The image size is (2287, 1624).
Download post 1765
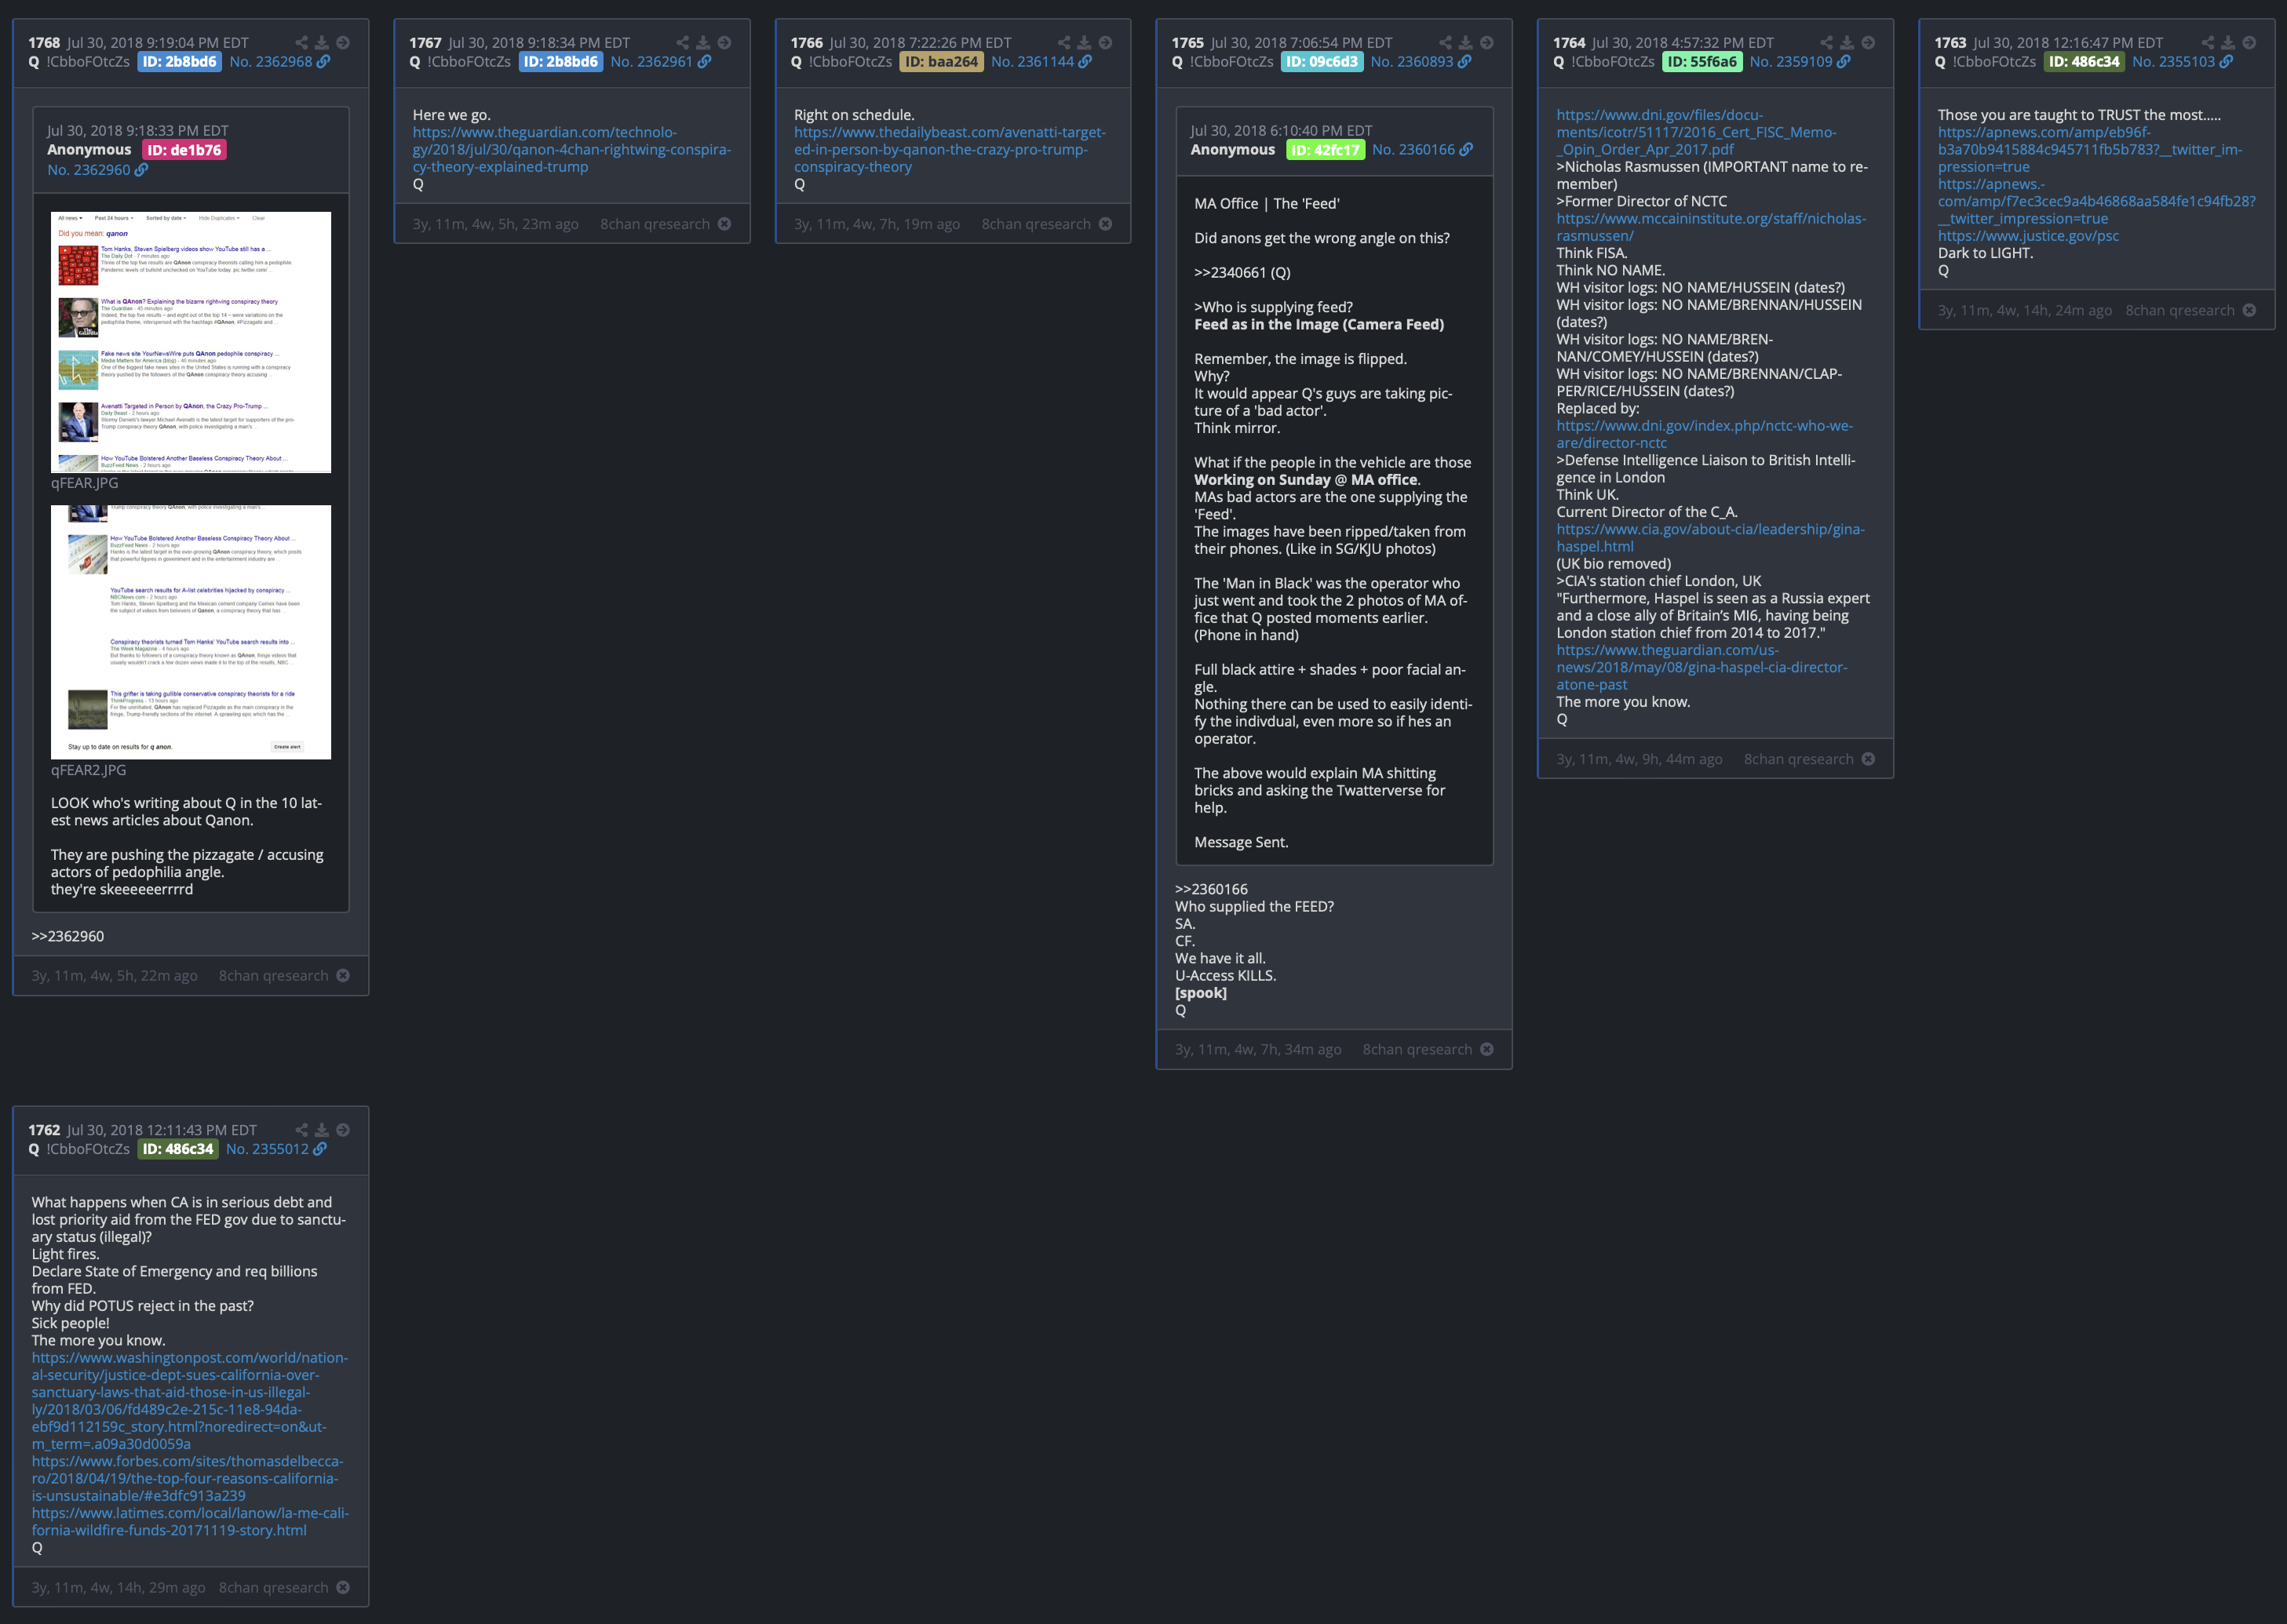(1465, 43)
